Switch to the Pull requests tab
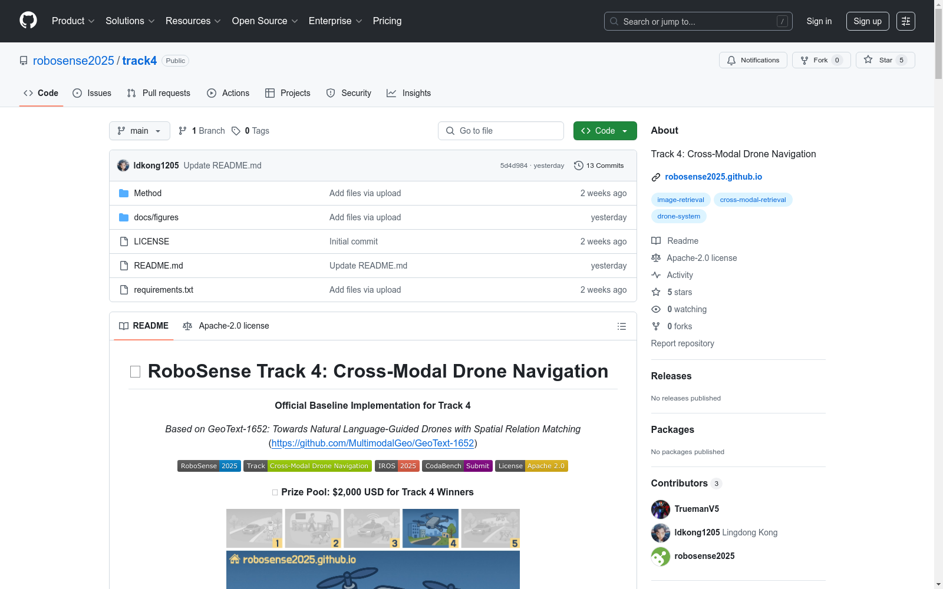 click(159, 93)
